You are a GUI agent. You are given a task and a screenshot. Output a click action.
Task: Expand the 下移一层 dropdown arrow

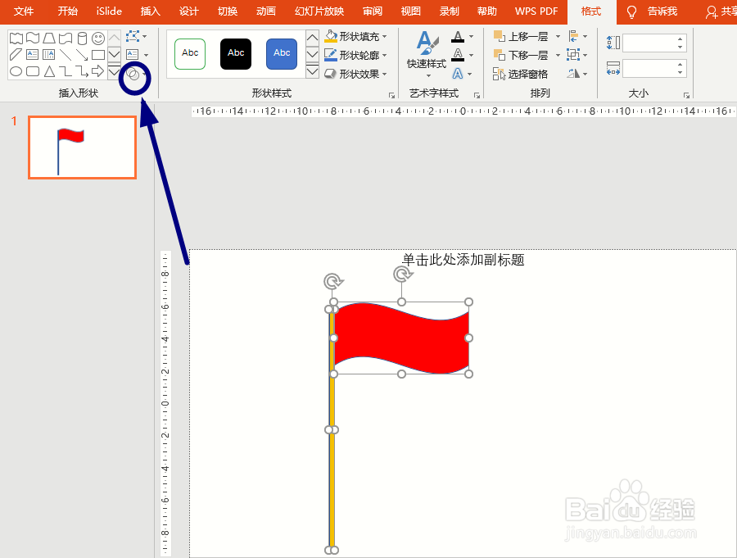click(558, 55)
